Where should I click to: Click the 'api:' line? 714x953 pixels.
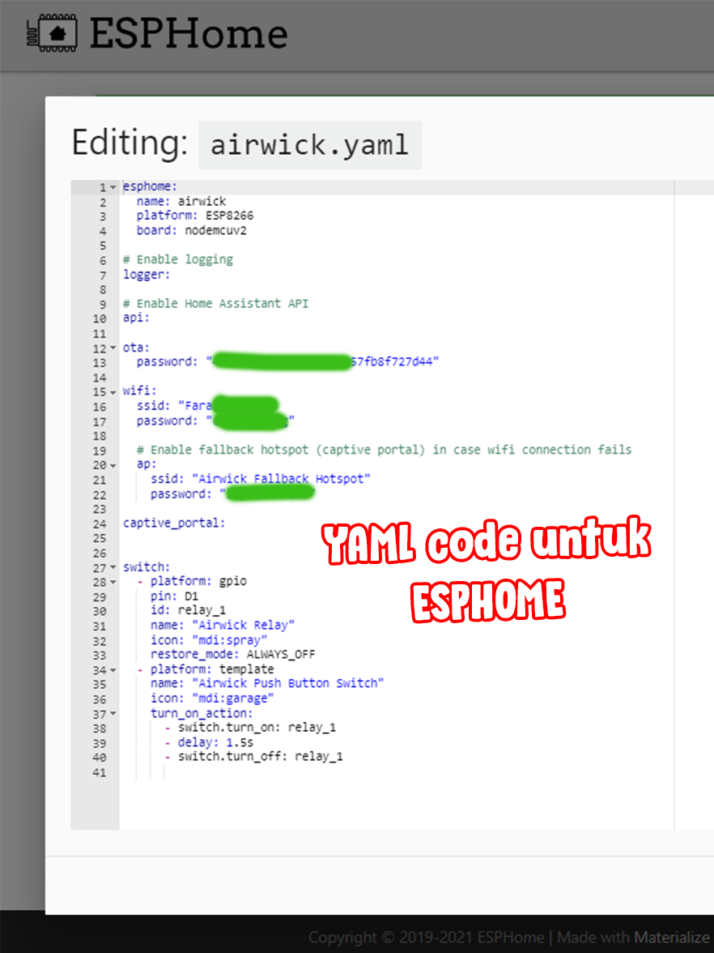click(136, 318)
